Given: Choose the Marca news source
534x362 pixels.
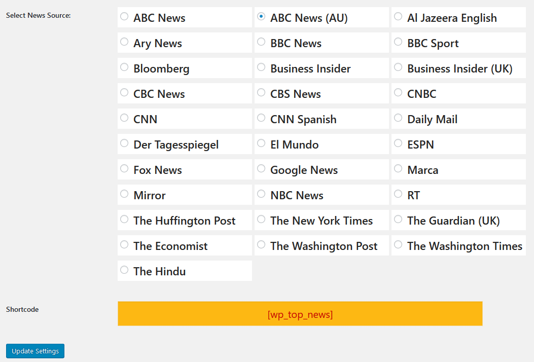Looking at the screenshot, I should [398, 169].
